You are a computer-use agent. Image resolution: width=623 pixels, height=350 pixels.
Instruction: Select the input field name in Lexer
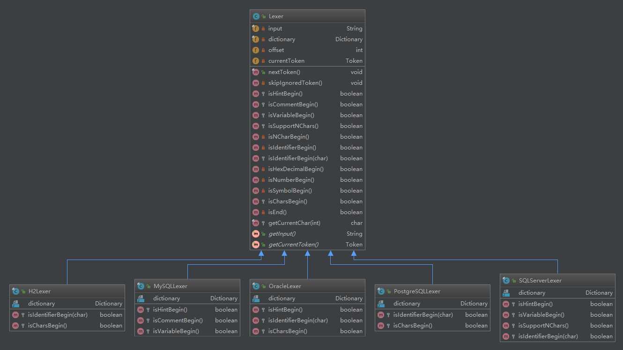[275, 29]
